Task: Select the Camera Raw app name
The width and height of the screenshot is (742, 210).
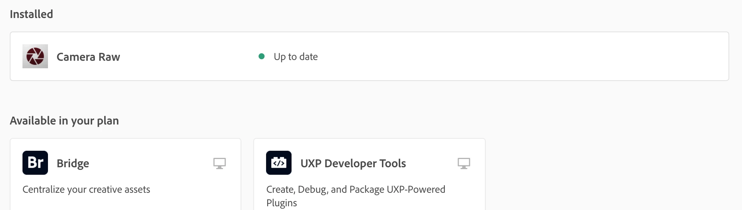Action: click(x=88, y=57)
